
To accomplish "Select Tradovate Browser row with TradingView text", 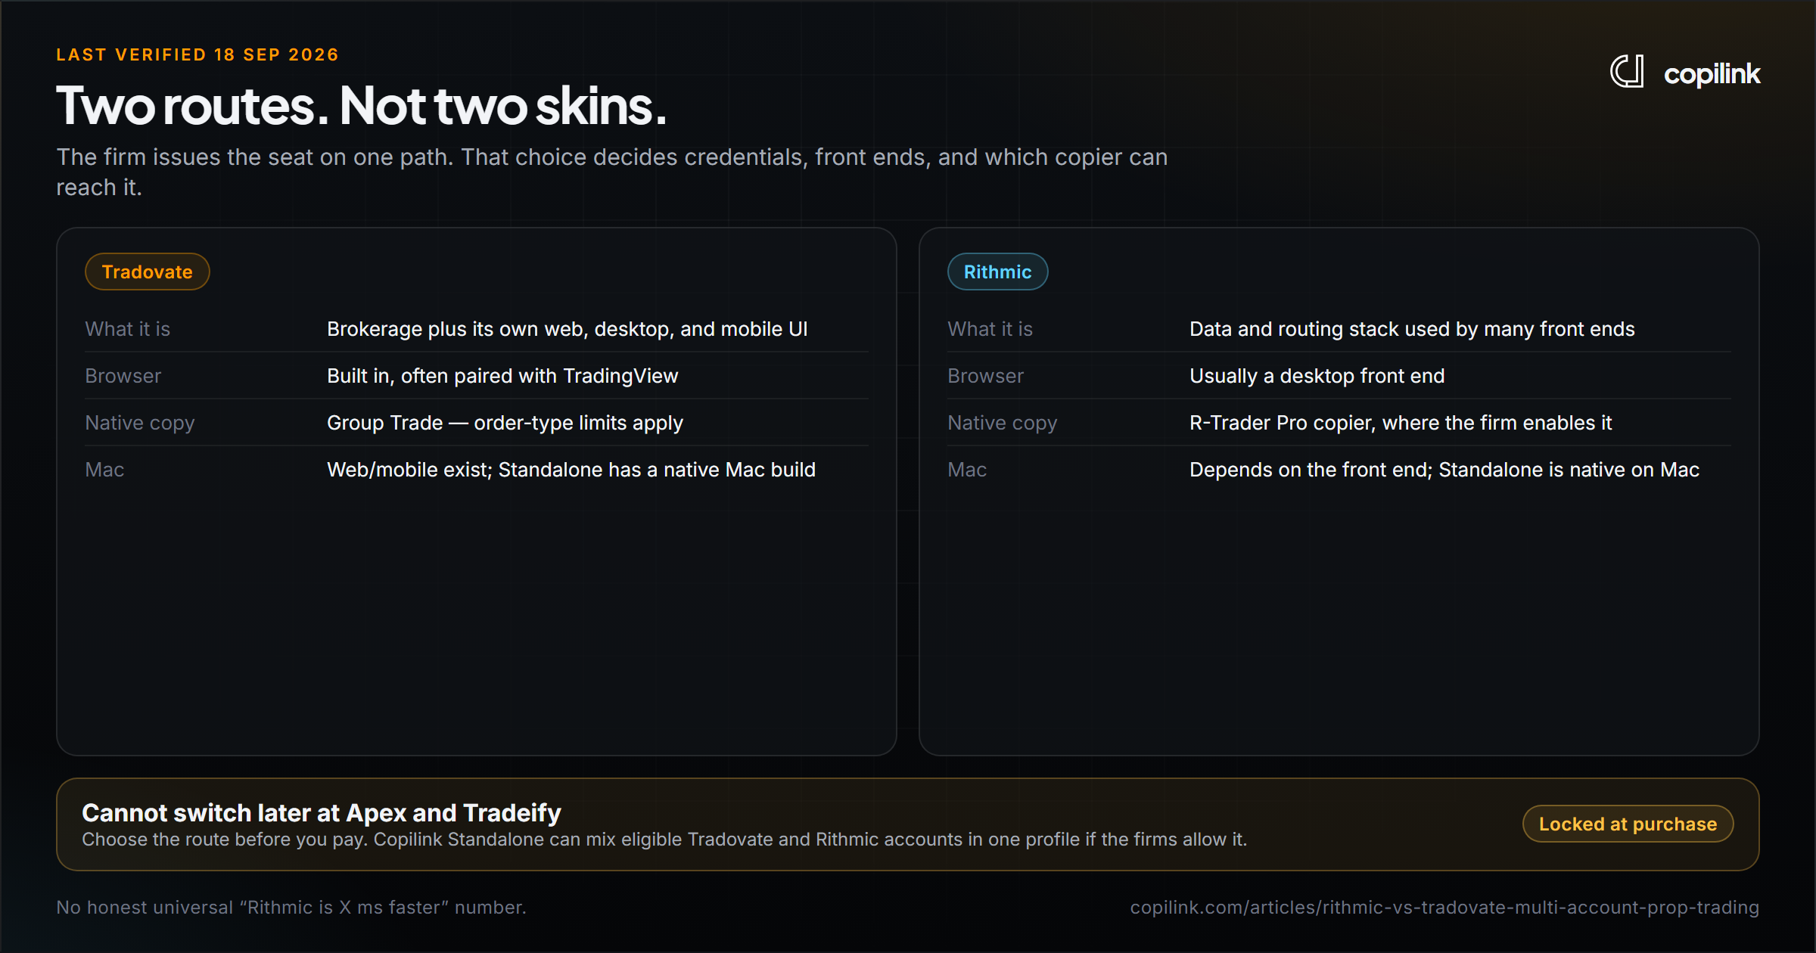I will (x=477, y=376).
